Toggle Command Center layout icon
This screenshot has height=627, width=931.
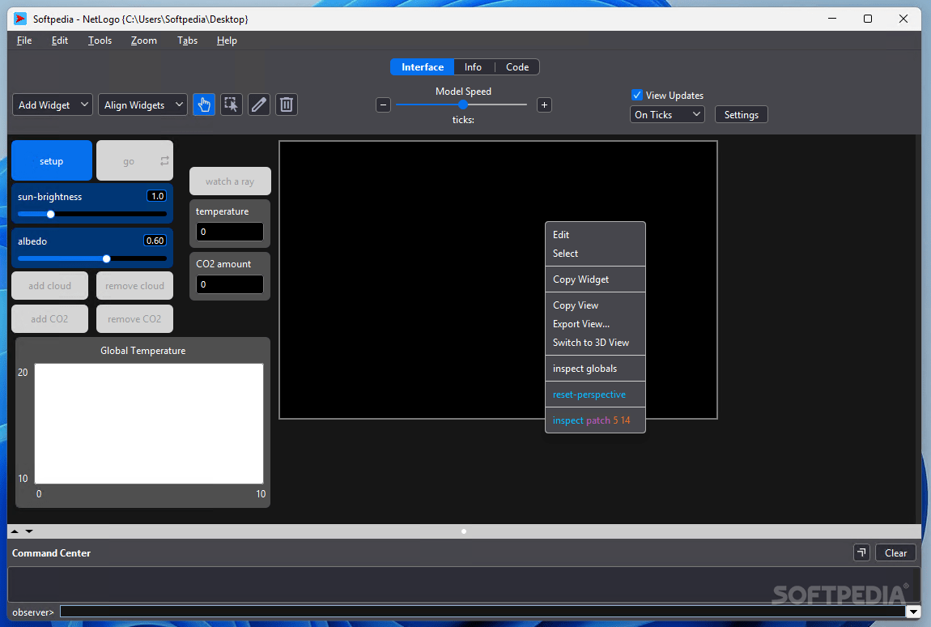861,552
